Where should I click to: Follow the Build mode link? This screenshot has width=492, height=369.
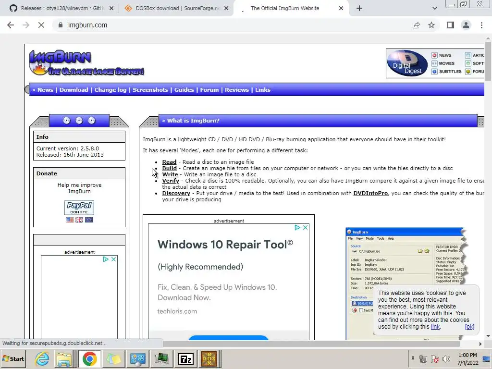click(170, 168)
